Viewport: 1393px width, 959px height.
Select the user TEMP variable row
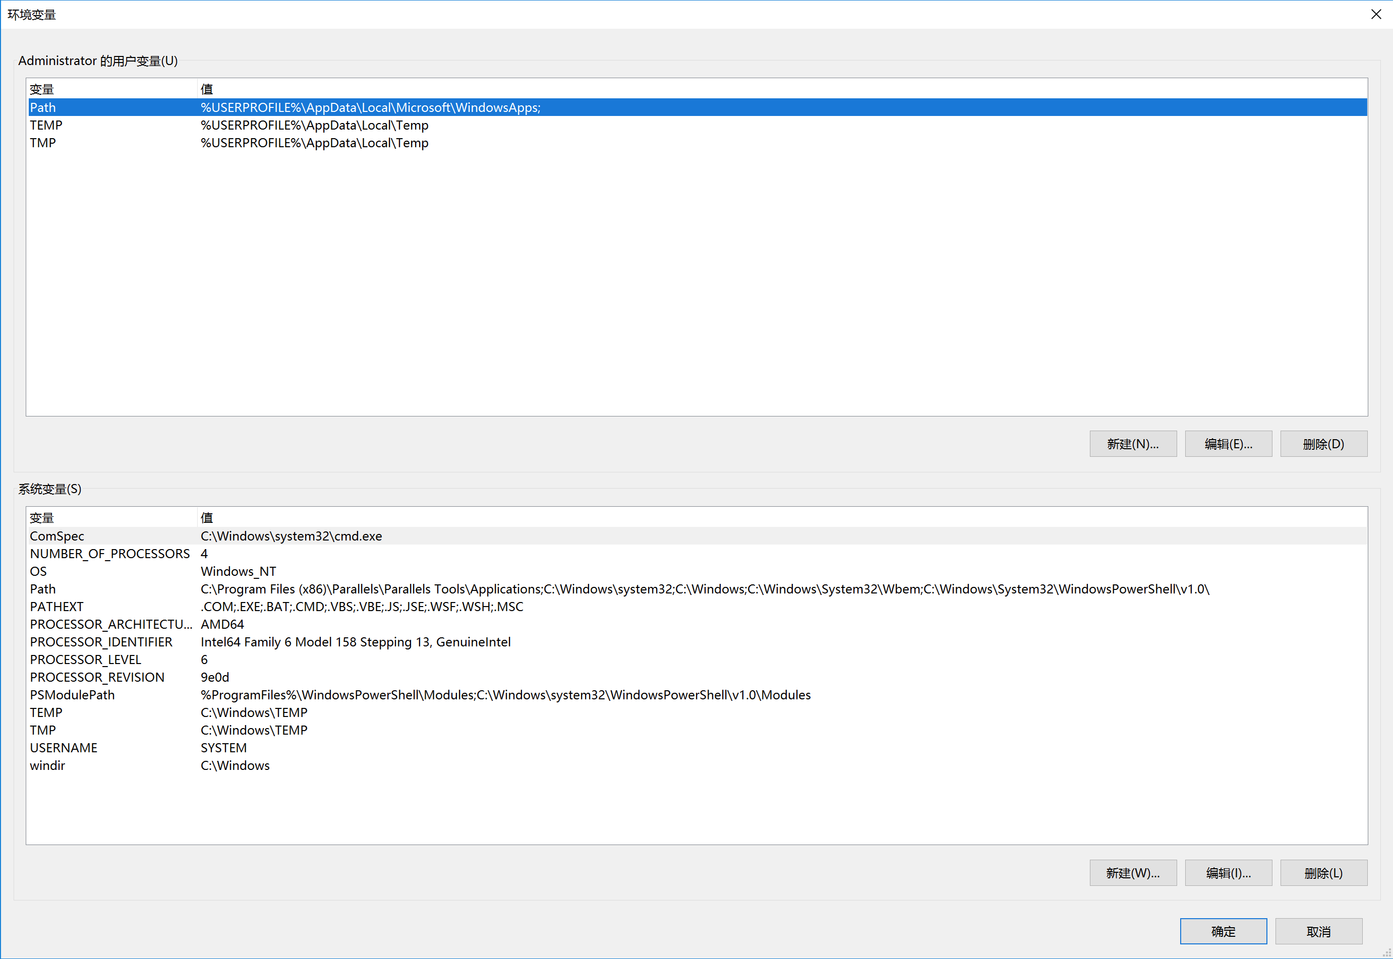[x=46, y=125]
